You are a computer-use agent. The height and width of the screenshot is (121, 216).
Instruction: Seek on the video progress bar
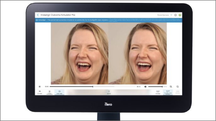[x=93, y=87]
